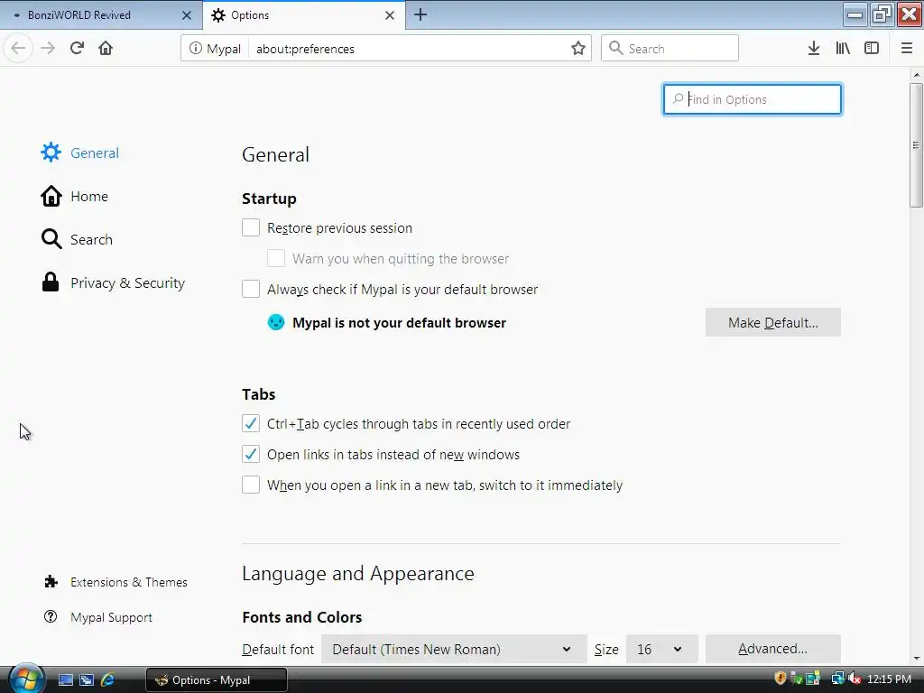The height and width of the screenshot is (693, 924).
Task: Click the Search magnifier icon in sidebar
Action: [x=51, y=239]
